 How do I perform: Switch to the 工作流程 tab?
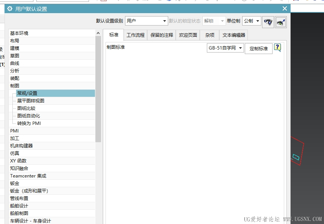[x=136, y=35]
